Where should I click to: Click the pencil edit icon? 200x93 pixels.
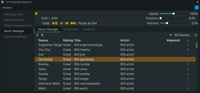point(37,35)
